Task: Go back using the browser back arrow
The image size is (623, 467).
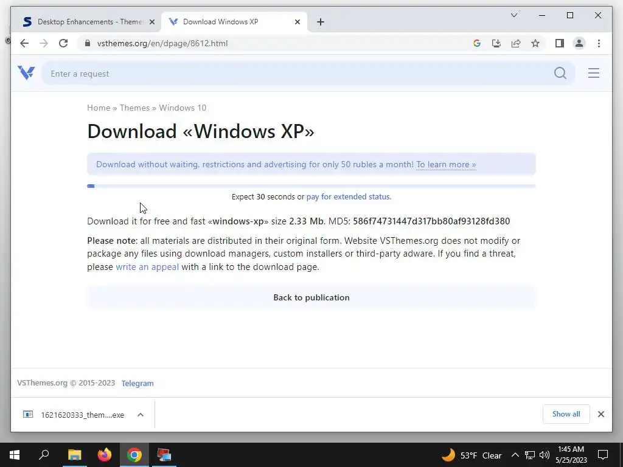Action: point(24,43)
